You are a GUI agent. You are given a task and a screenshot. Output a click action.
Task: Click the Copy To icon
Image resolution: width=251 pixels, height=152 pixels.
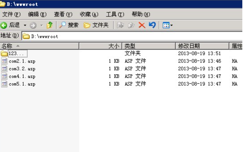point(131,25)
